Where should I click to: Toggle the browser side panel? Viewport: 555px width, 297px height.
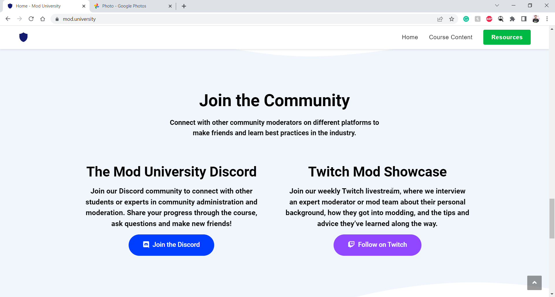(524, 19)
